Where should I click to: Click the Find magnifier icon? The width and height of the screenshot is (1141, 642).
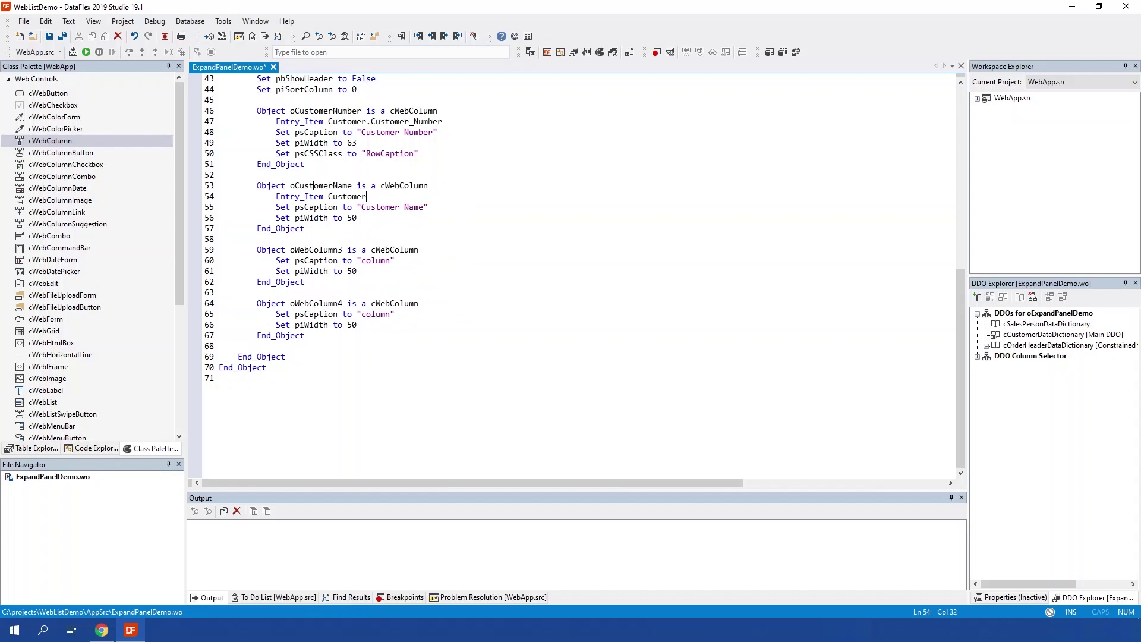pyautogui.click(x=305, y=36)
